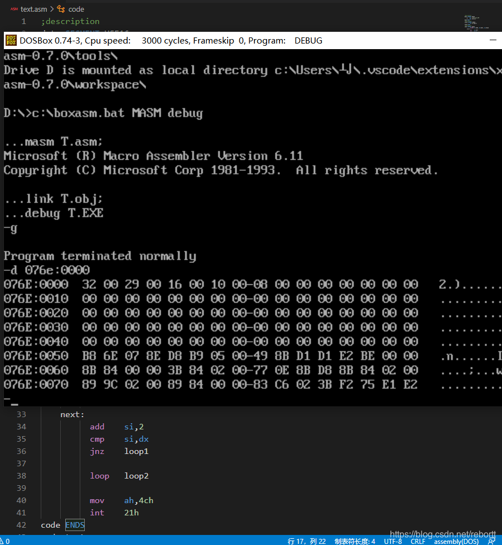502x545 pixels.
Task: Change file encoding UTF-8
Action: click(x=393, y=541)
